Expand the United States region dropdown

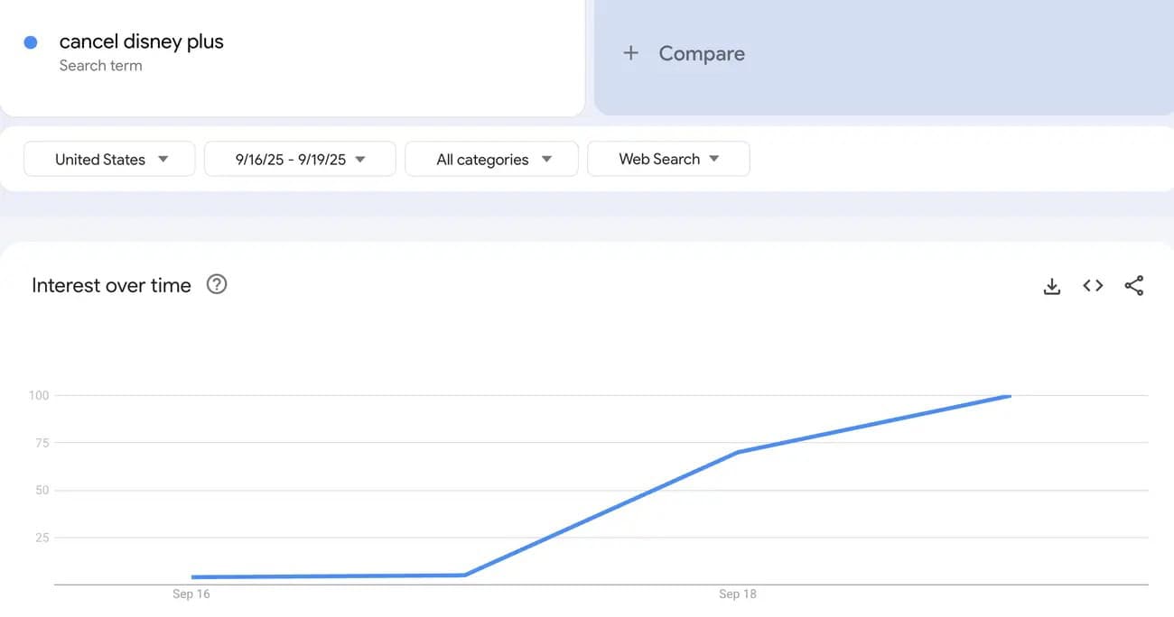109,159
